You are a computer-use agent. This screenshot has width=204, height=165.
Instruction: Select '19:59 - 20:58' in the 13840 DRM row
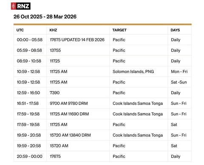(x=29, y=135)
